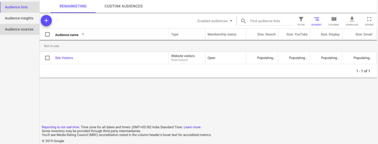Click the Not in-use group row
The image size is (378, 144).
click(208, 46)
